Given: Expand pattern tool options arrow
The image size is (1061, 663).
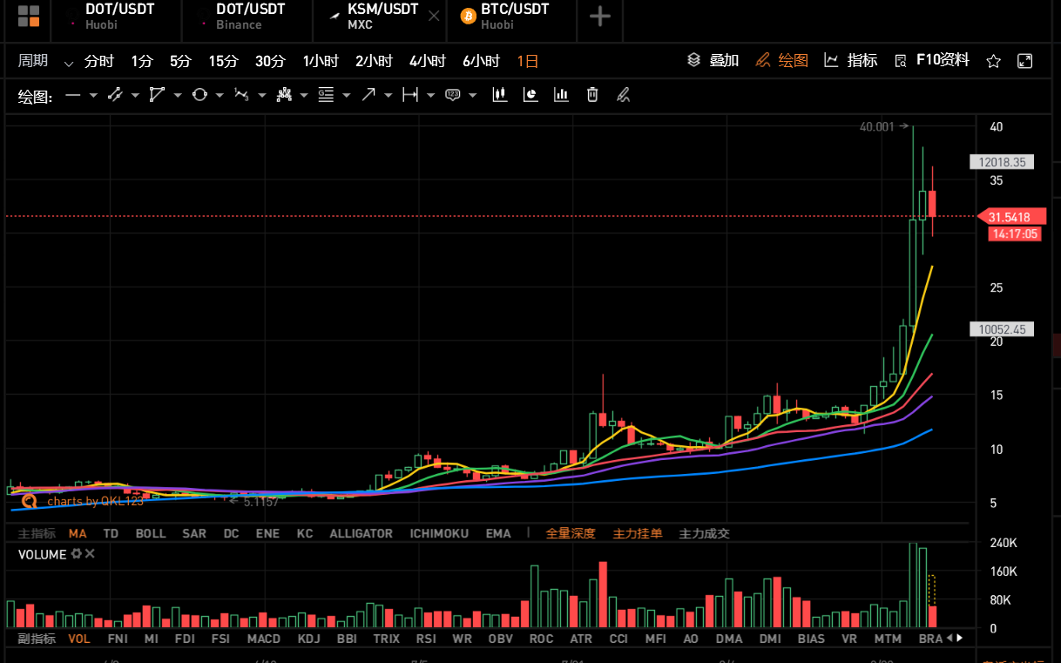Looking at the screenshot, I should click(x=304, y=96).
